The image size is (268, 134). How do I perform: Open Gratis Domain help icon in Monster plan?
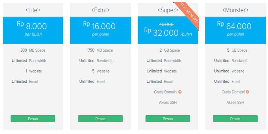tap(248, 92)
